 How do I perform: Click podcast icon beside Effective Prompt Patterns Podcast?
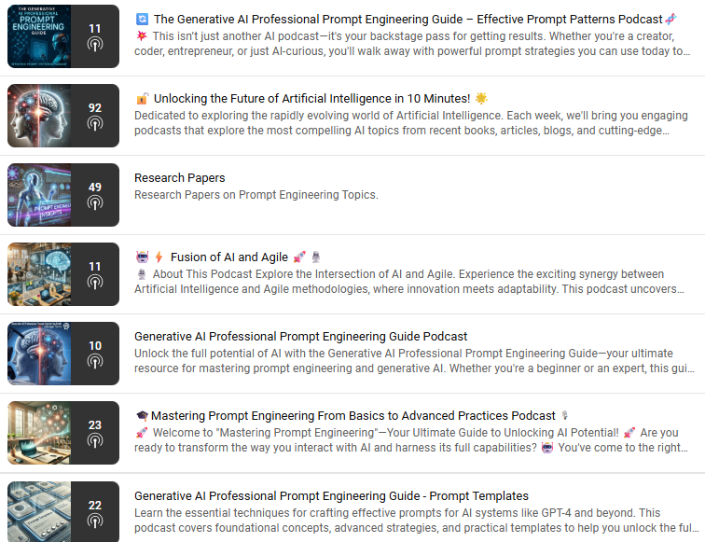[x=95, y=44]
